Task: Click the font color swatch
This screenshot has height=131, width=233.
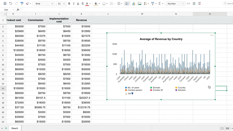Action: [87, 4]
